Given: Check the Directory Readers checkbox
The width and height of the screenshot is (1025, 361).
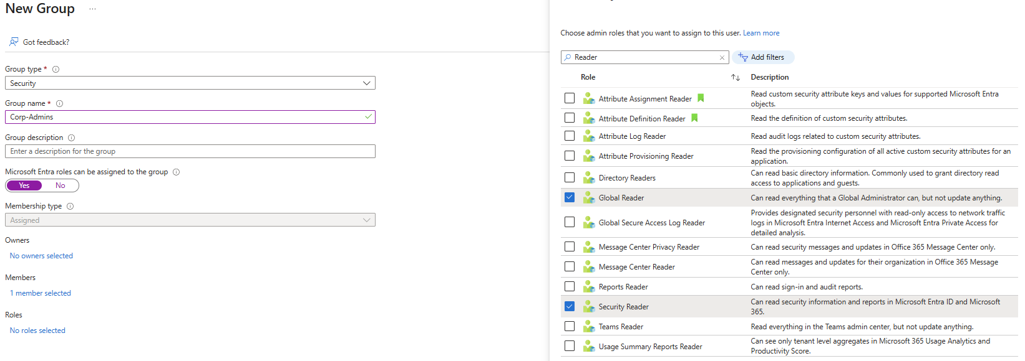Looking at the screenshot, I should coord(569,177).
